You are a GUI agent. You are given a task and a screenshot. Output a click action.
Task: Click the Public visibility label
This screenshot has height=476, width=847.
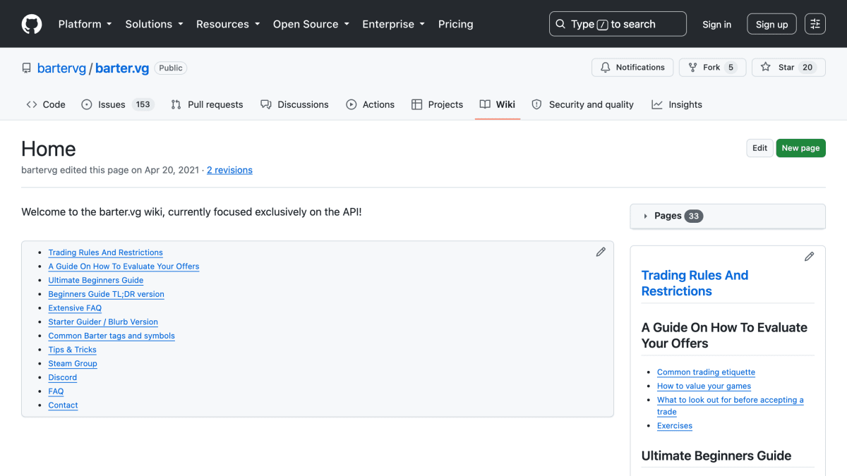[171, 68]
